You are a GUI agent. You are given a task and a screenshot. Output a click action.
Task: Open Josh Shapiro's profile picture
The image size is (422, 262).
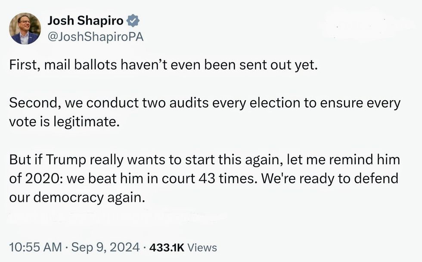pyautogui.click(x=25, y=28)
